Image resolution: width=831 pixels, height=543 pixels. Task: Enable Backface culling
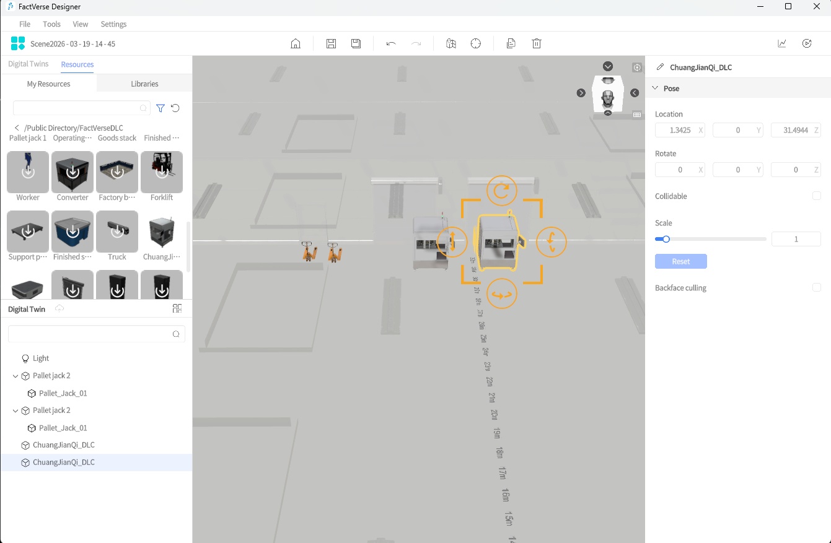click(x=817, y=287)
